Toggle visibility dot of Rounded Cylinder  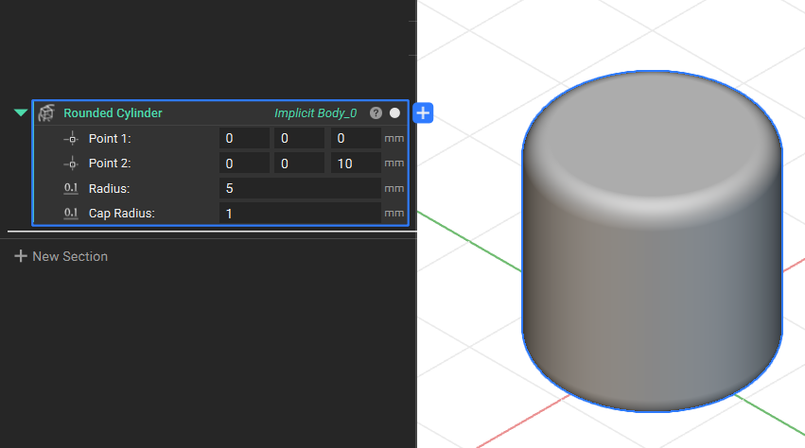pyautogui.click(x=394, y=112)
